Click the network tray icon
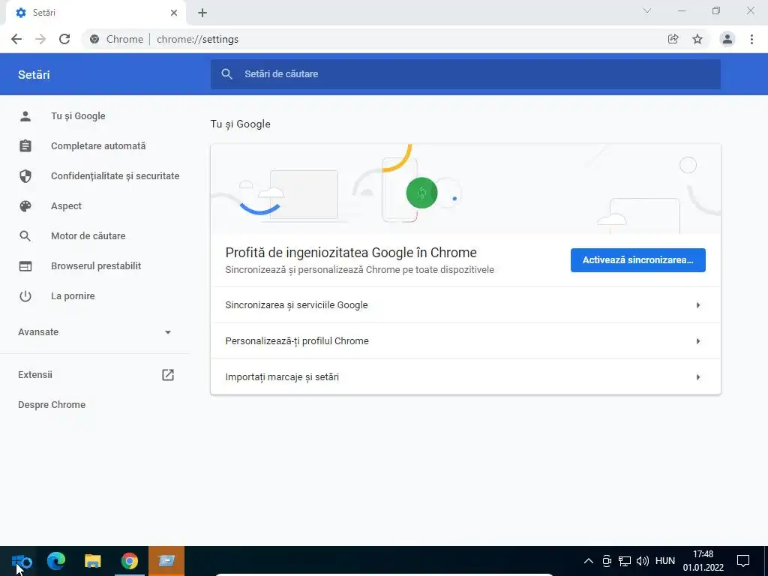 click(625, 561)
